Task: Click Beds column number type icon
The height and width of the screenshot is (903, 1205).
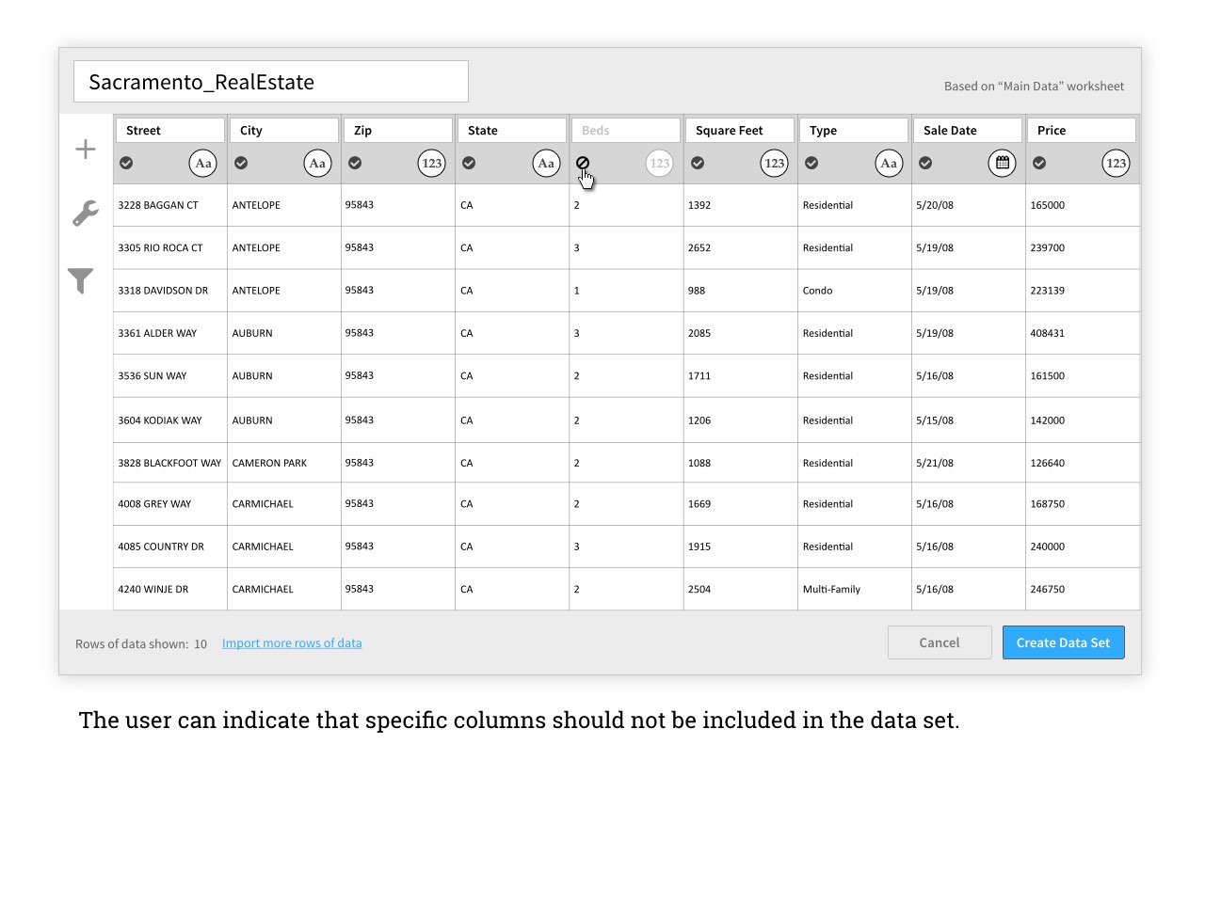Action: 660,164
